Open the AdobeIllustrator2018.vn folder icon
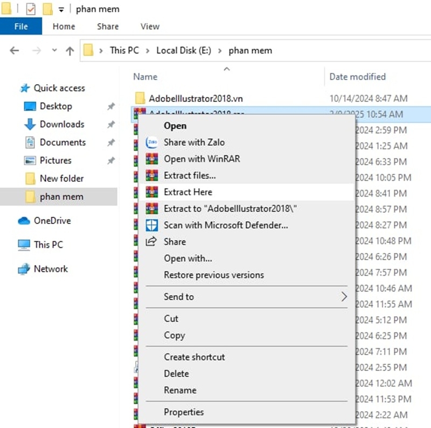431x428 pixels. click(x=140, y=98)
